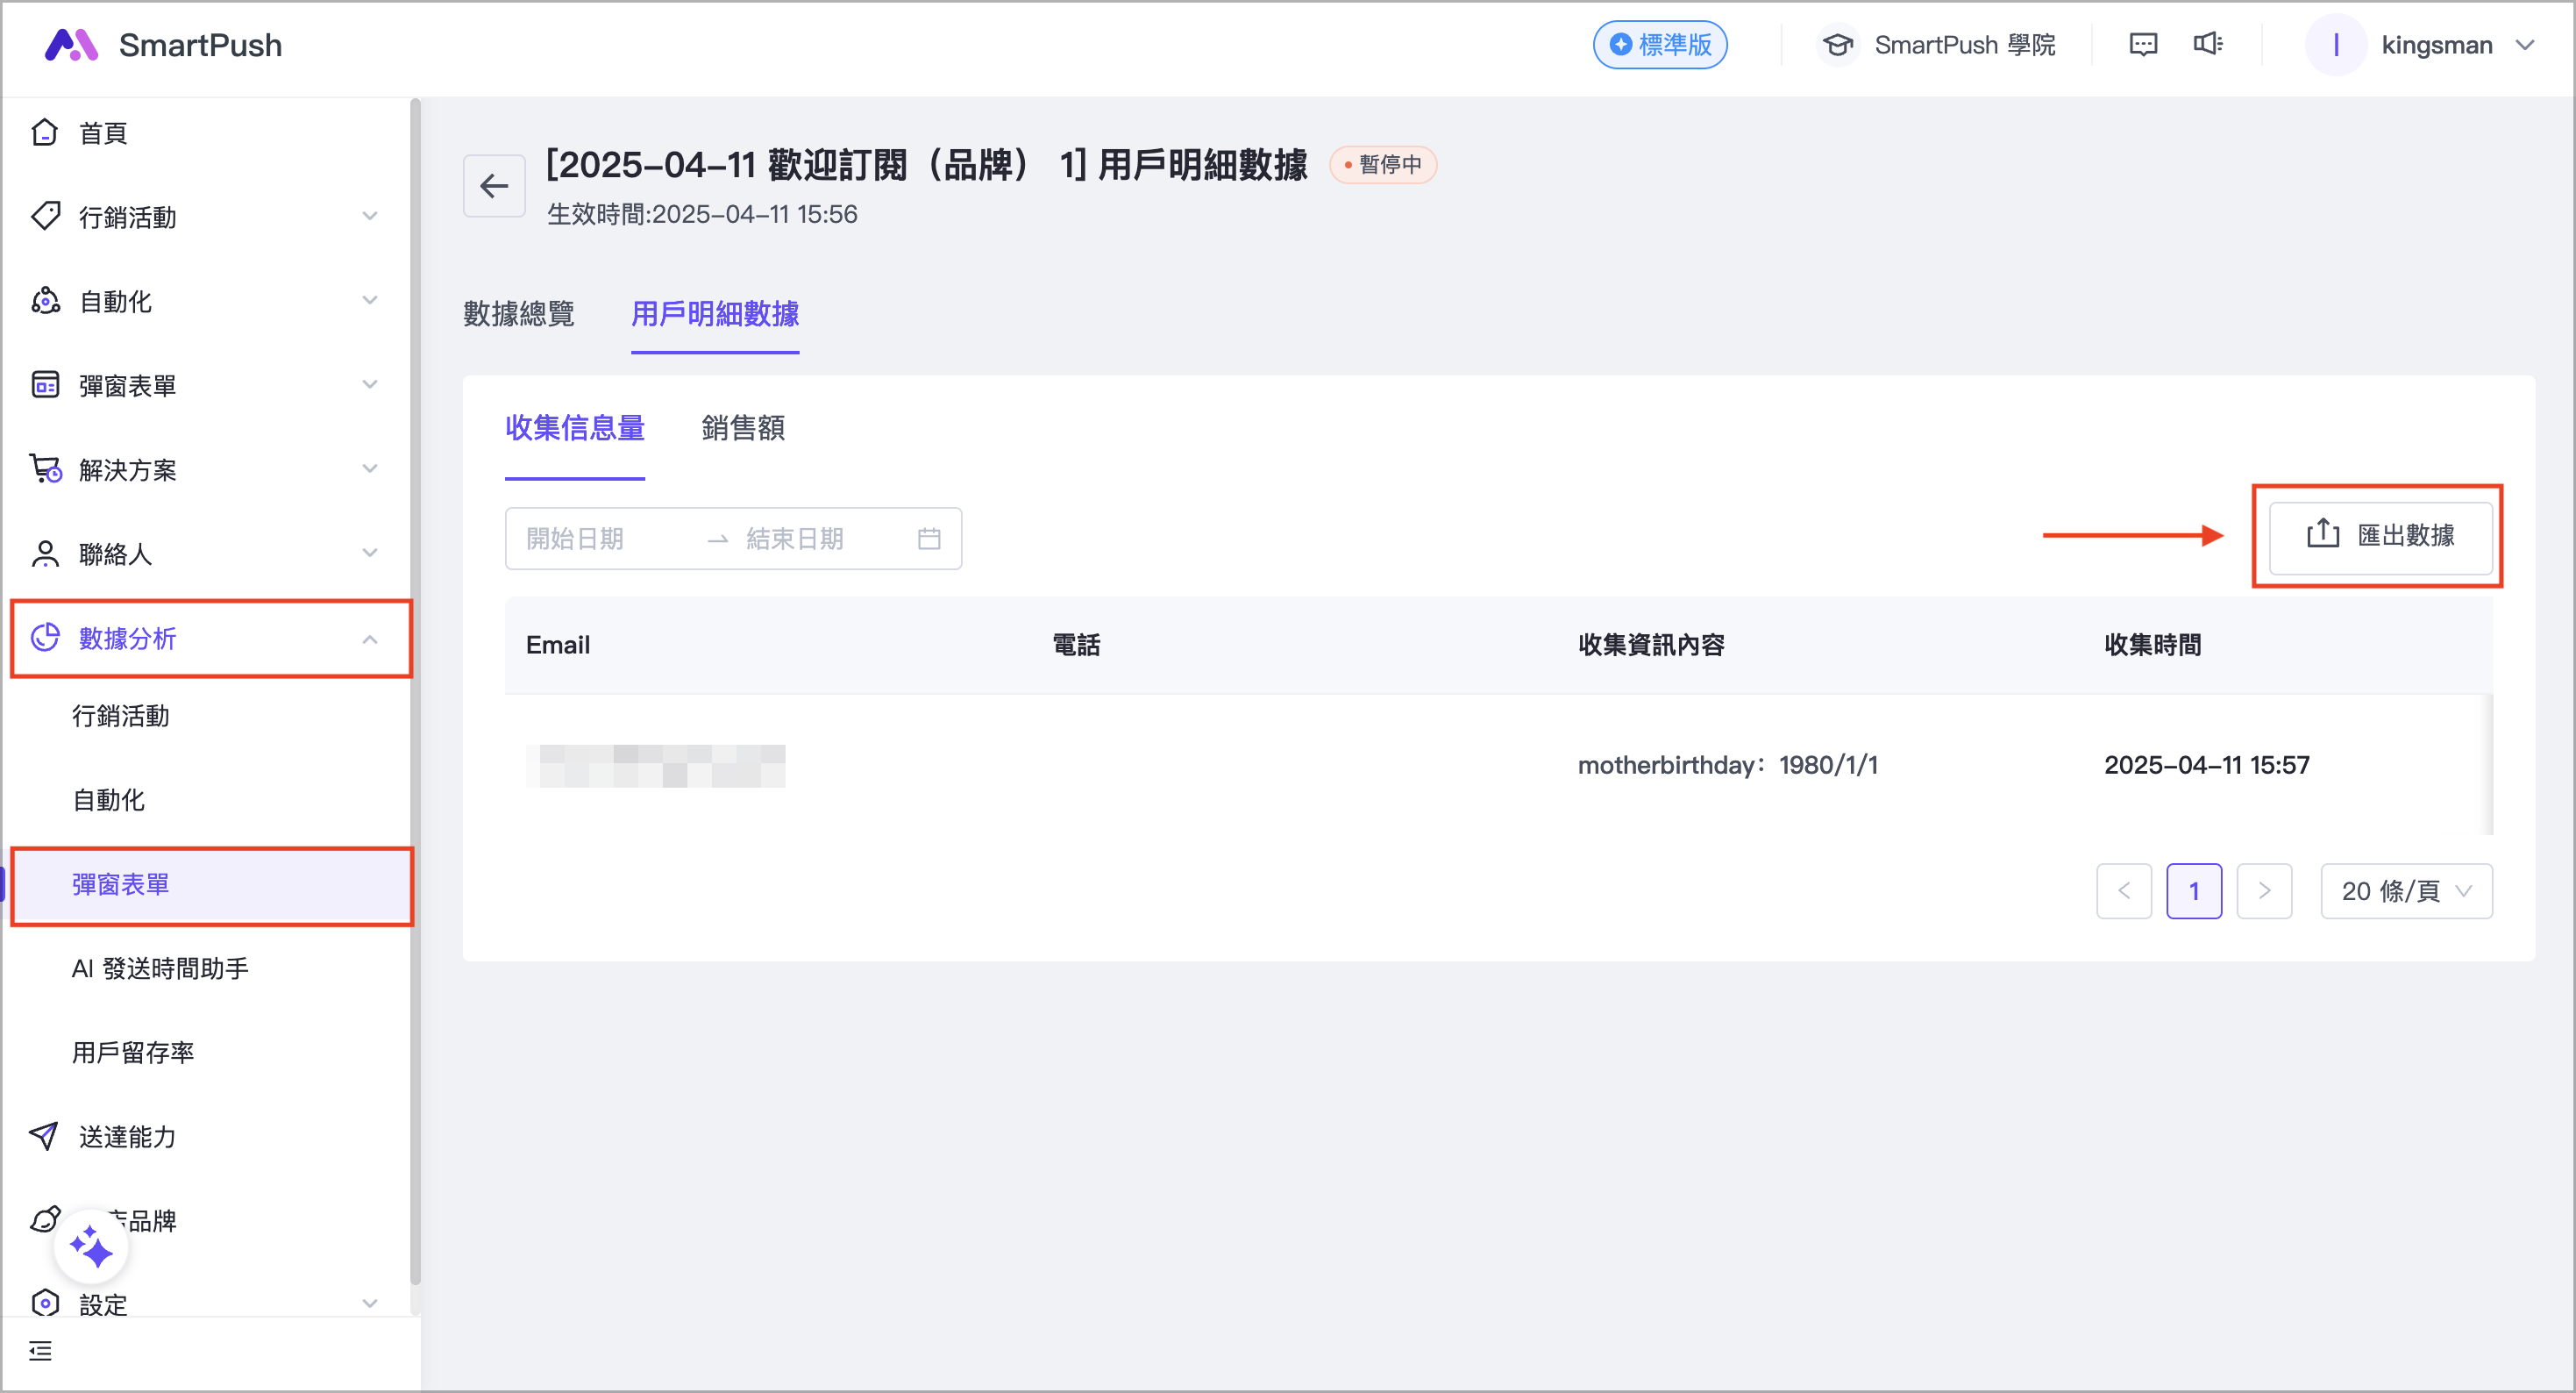2576x1393 pixels.
Task: Open the 聯絡人 contacts icon in sidebar
Action: [45, 554]
